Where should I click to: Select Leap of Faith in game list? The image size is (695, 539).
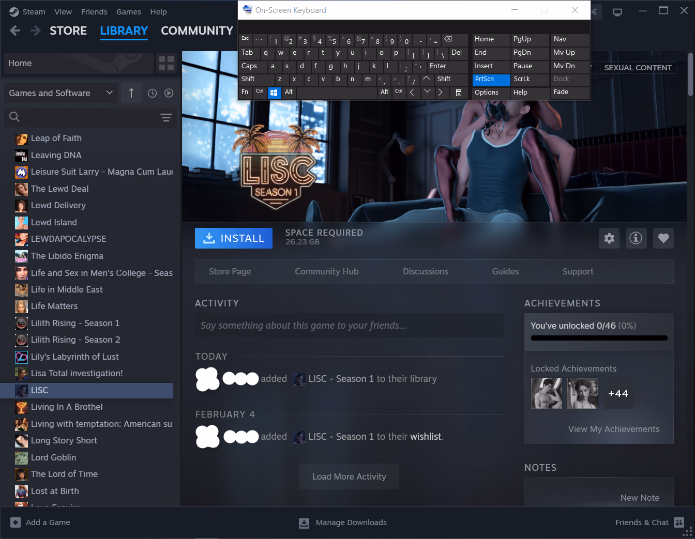[87, 138]
